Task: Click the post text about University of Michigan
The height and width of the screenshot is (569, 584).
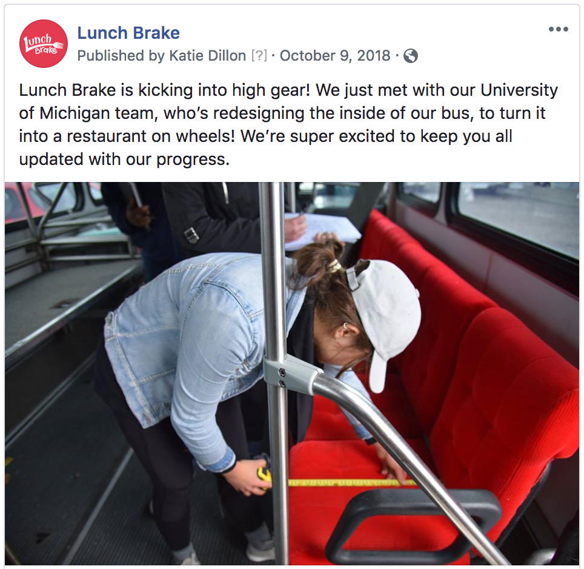Action: pos(288,124)
